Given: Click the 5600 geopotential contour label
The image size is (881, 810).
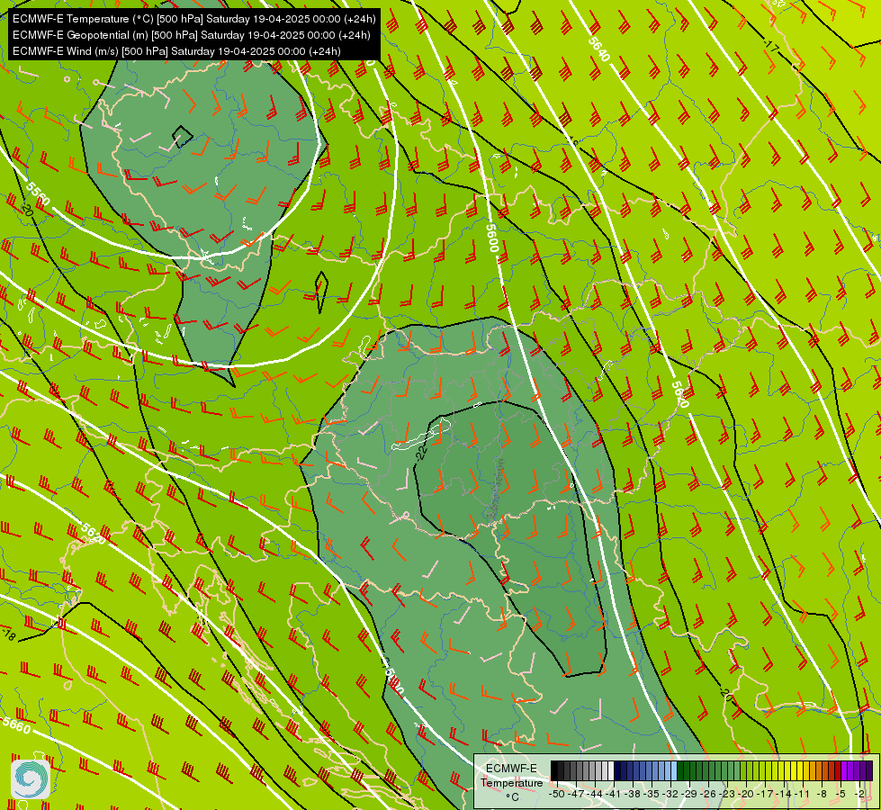Looking at the screenshot, I should [x=492, y=238].
